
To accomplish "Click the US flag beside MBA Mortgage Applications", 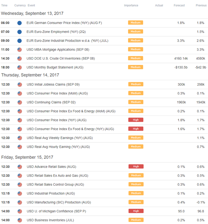I will [19, 50].
